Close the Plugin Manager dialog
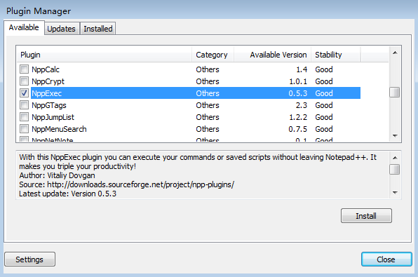Screen dimensions: 418x277 click(386, 259)
